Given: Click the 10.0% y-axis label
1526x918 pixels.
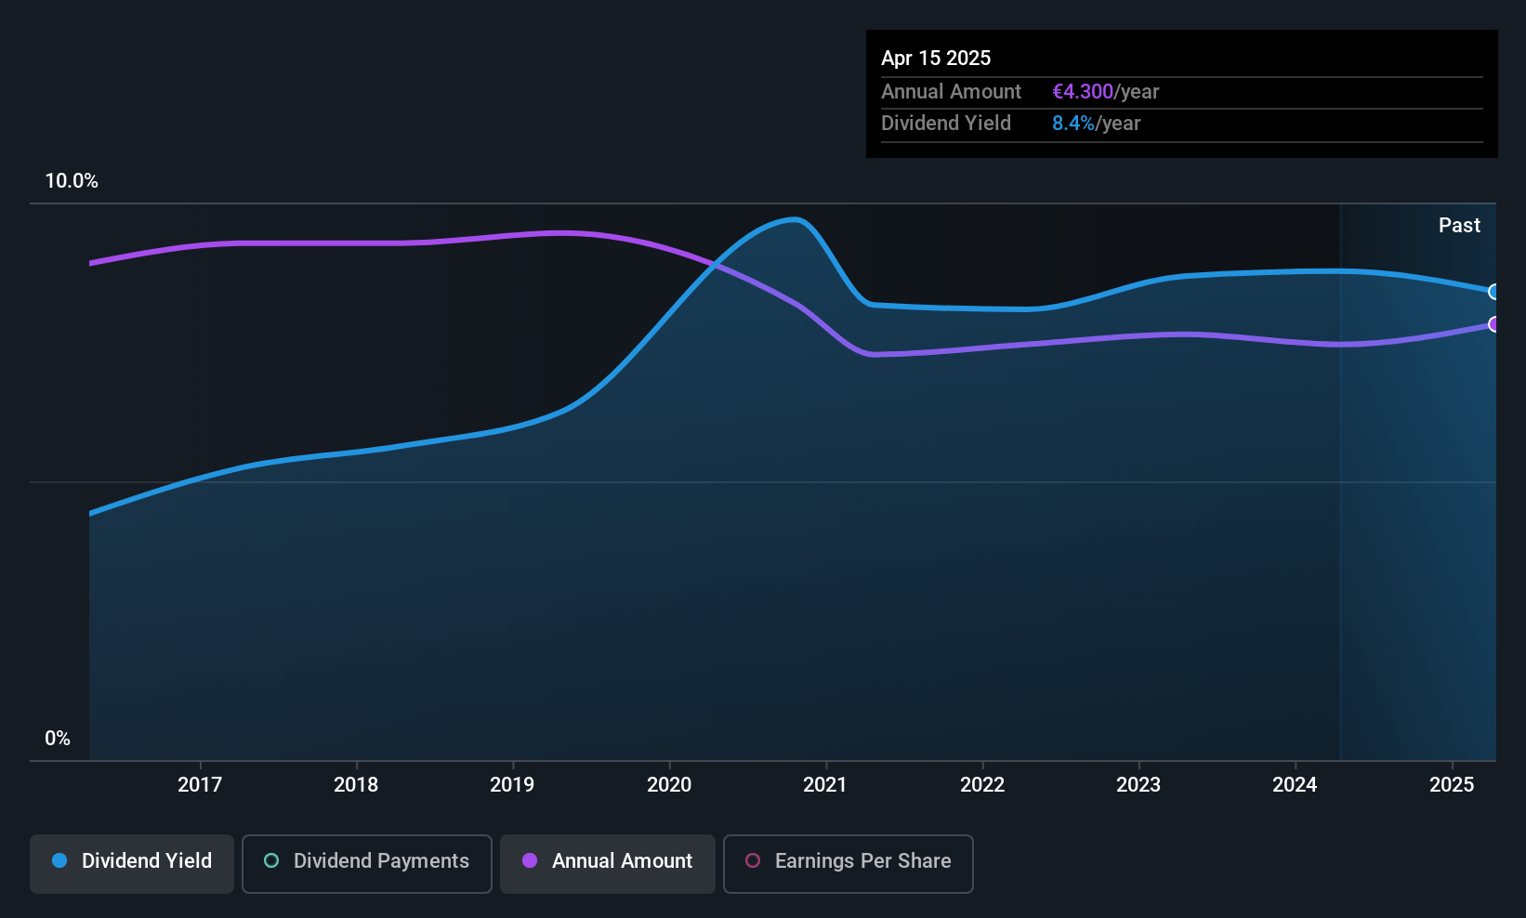Looking at the screenshot, I should 72,181.
